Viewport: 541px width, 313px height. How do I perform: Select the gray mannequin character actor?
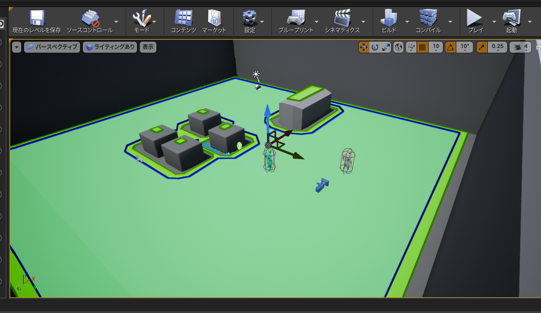pos(348,160)
